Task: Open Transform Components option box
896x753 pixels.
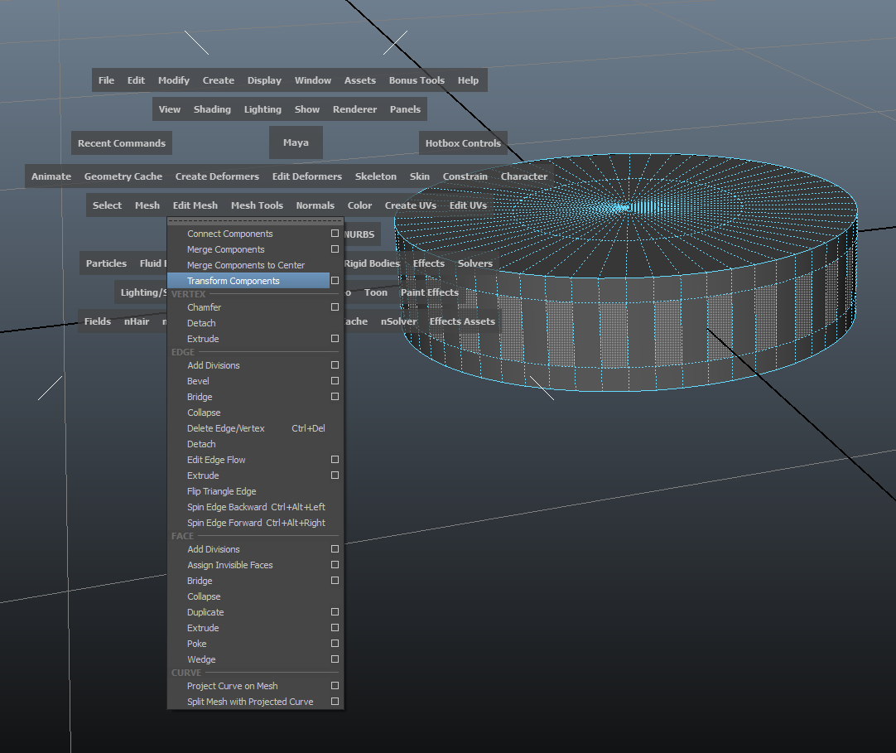Action: coord(335,281)
